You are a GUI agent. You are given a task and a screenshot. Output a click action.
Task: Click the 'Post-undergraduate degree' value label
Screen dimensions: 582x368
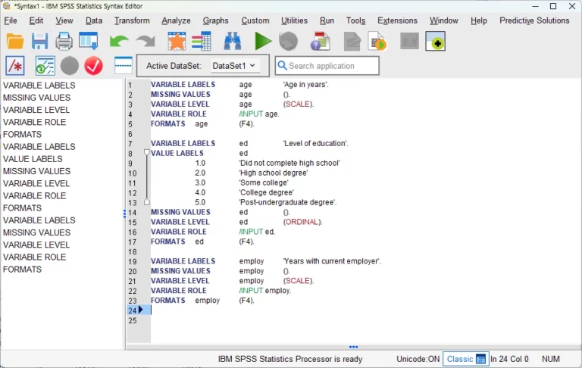288,202
